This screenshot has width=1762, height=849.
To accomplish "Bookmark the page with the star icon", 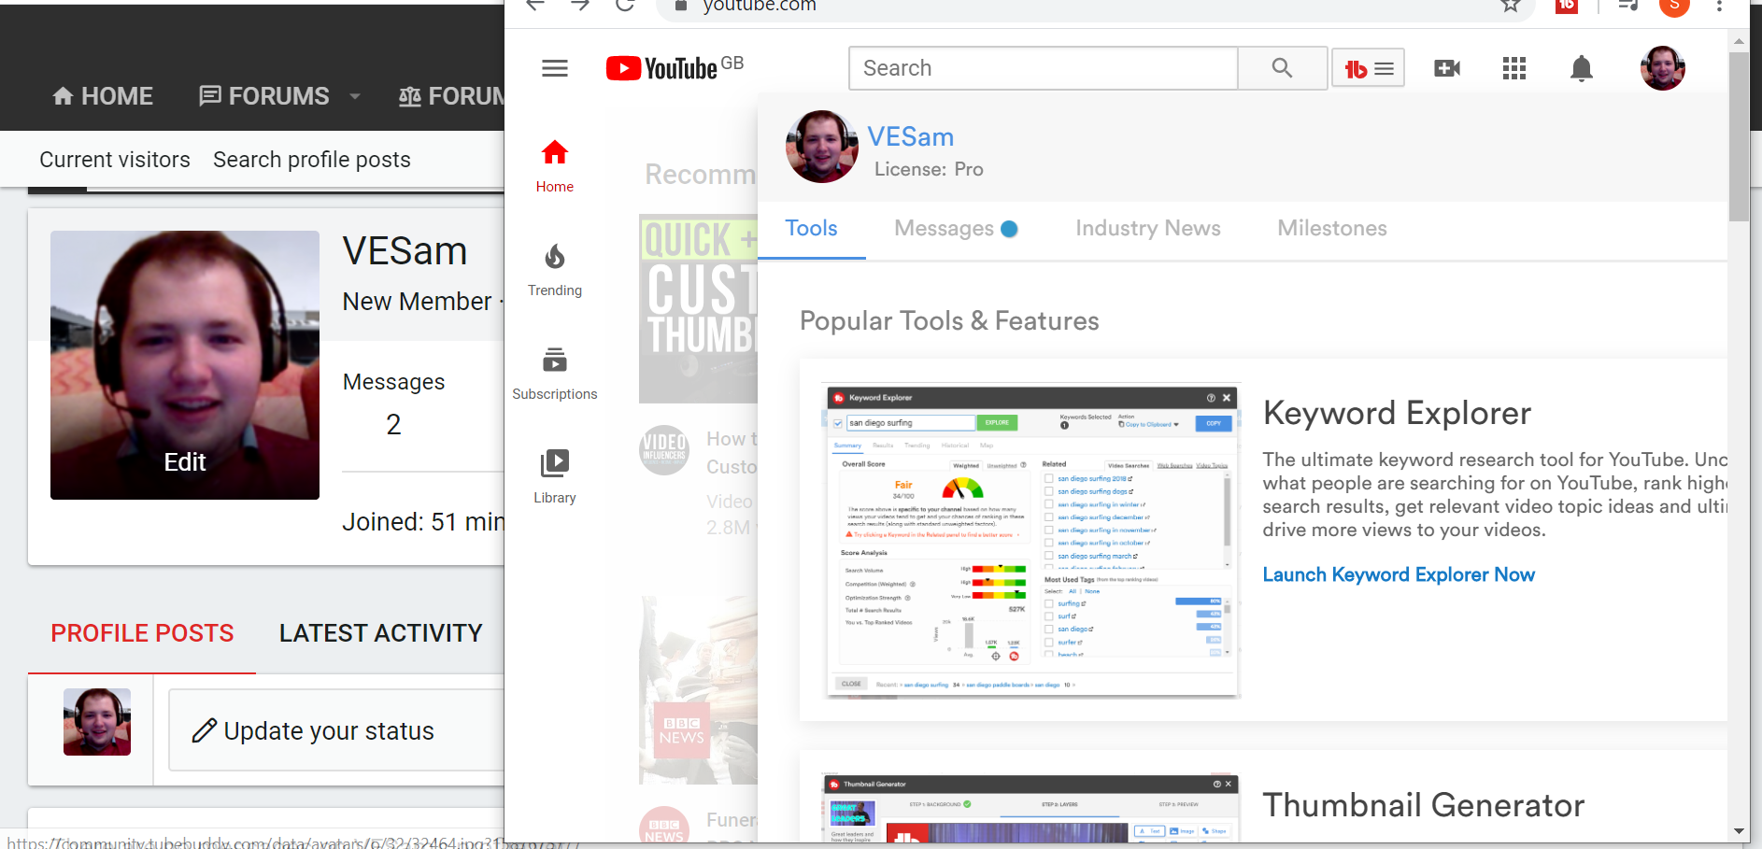I will (1511, 6).
